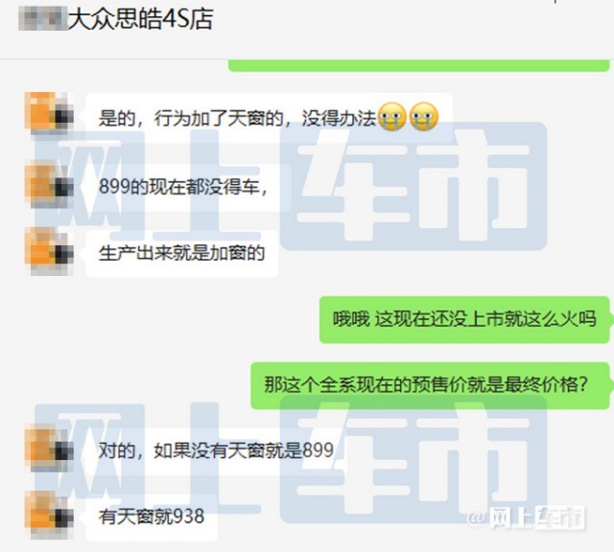Click large 网上车市 watermark logo in middle

click(x=291, y=187)
